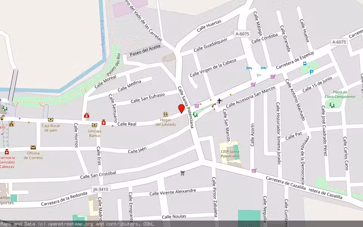Select the Río Guadalquivir river label

102,37
